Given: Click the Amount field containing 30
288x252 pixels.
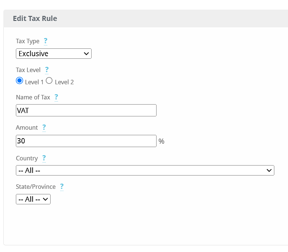Looking at the screenshot, I should pyautogui.click(x=86, y=141).
